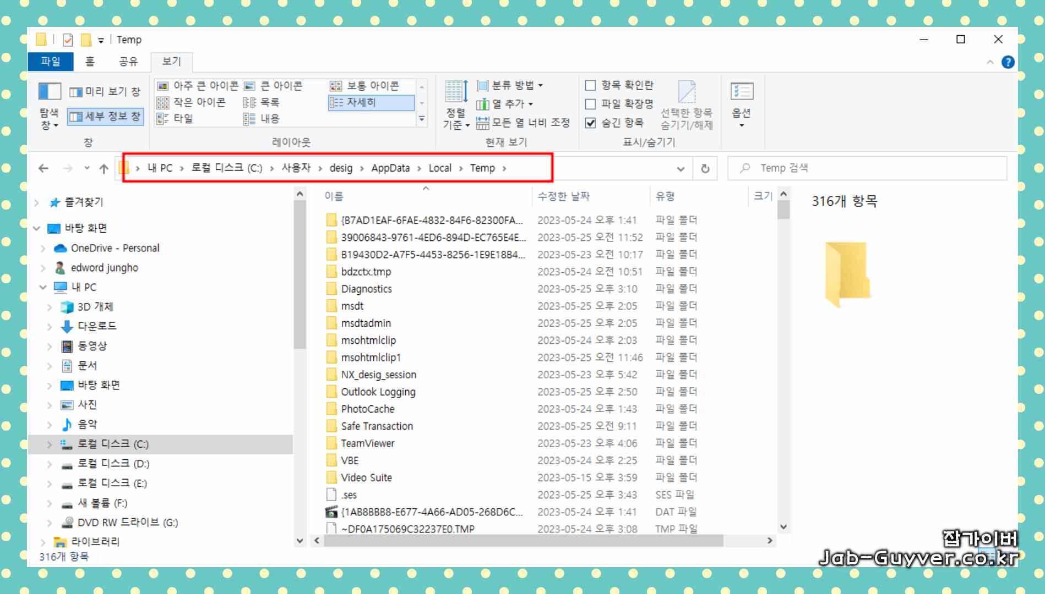Open the help question mark icon
This screenshot has width=1045, height=594.
coord(1008,62)
